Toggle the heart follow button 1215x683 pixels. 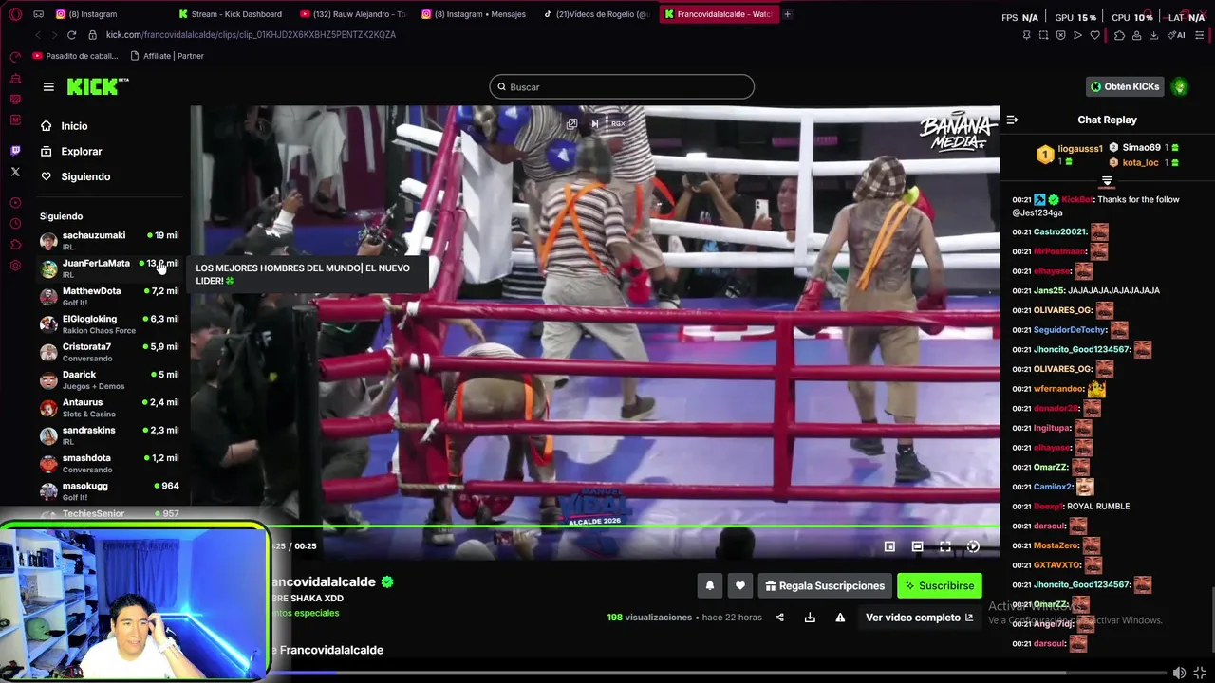(x=740, y=586)
